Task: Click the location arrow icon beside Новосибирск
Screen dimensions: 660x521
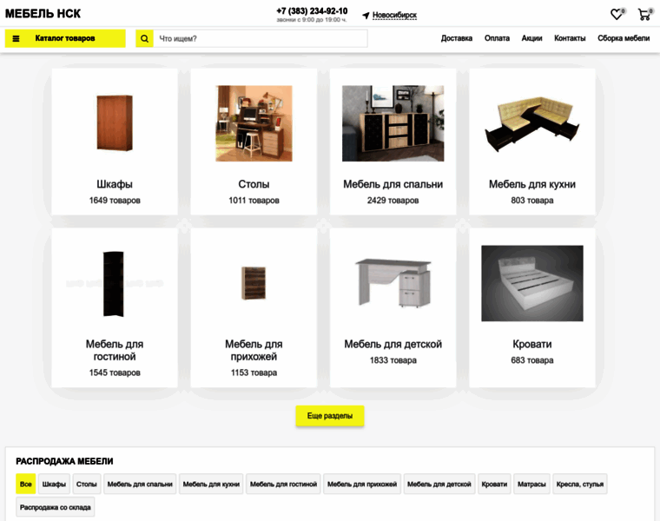Action: [x=366, y=15]
